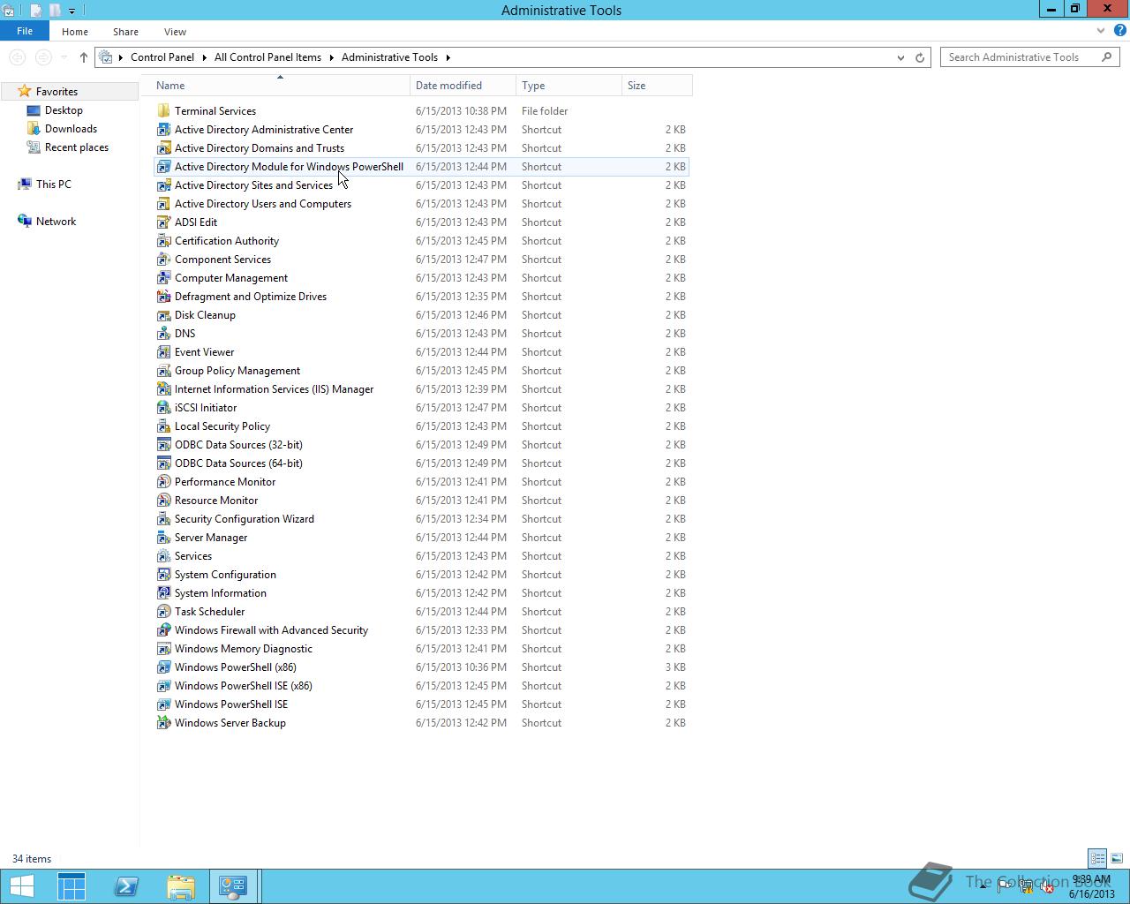Select ODBC Data Sources (64-bit) entry

[422, 463]
